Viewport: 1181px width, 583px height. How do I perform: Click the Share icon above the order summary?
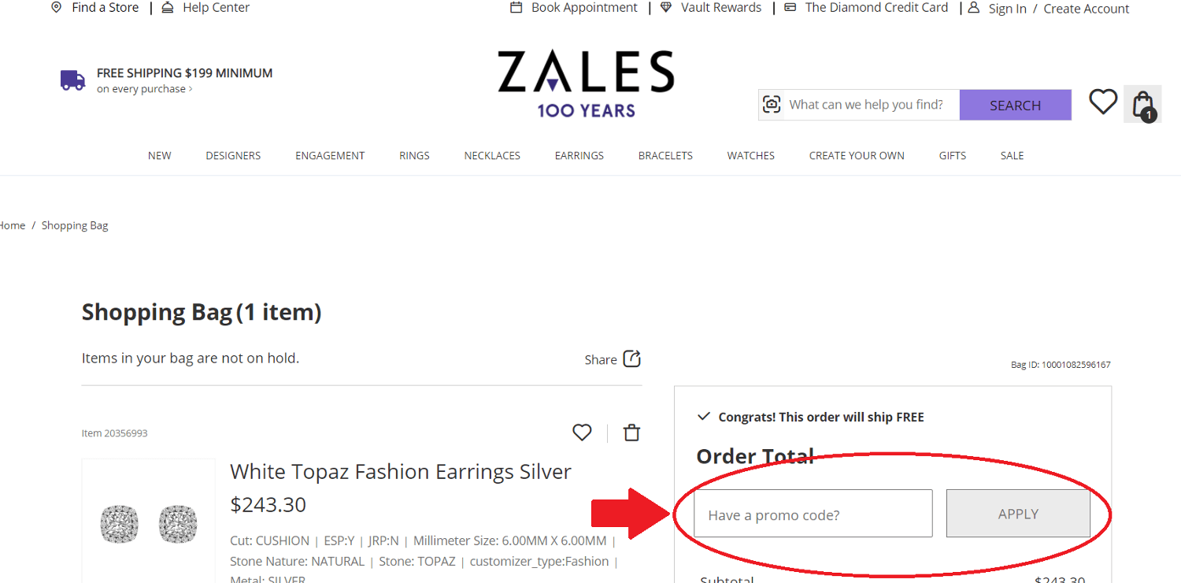pyautogui.click(x=632, y=358)
